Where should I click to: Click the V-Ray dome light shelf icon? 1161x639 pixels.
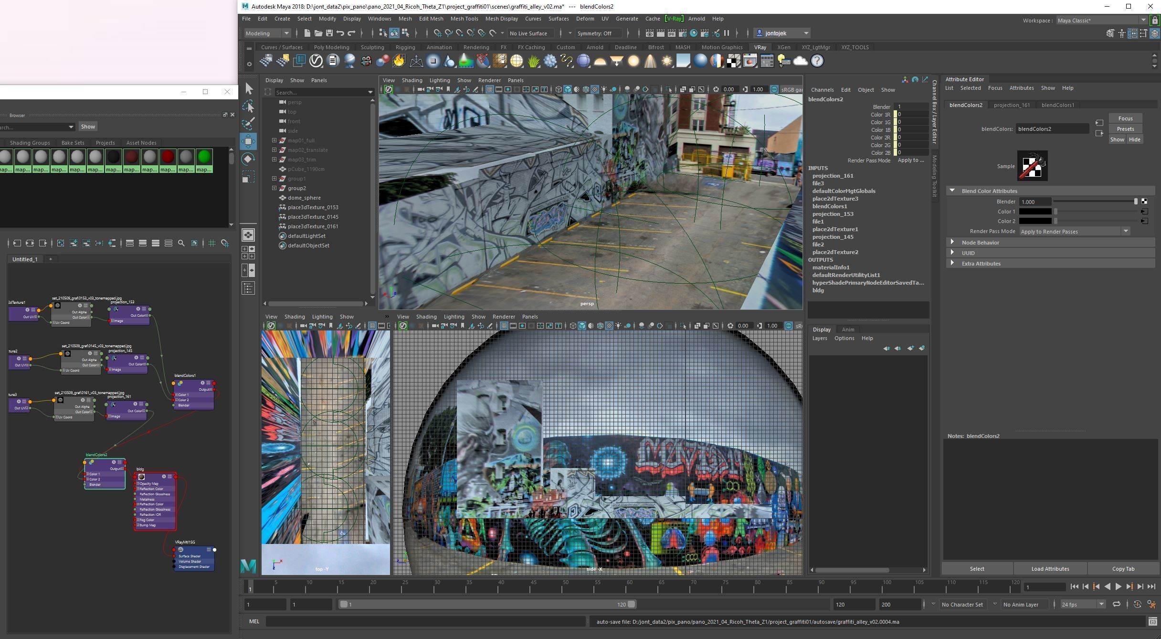coord(600,61)
